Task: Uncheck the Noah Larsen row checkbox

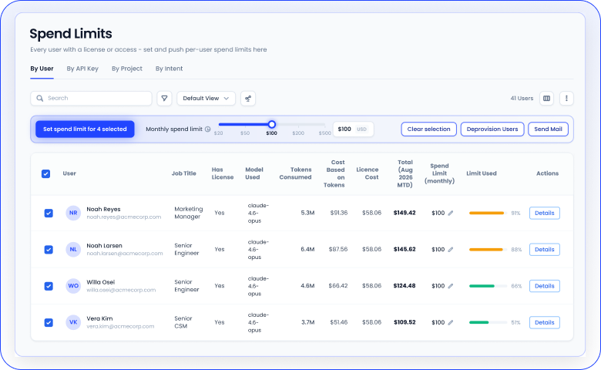Action: [x=49, y=250]
